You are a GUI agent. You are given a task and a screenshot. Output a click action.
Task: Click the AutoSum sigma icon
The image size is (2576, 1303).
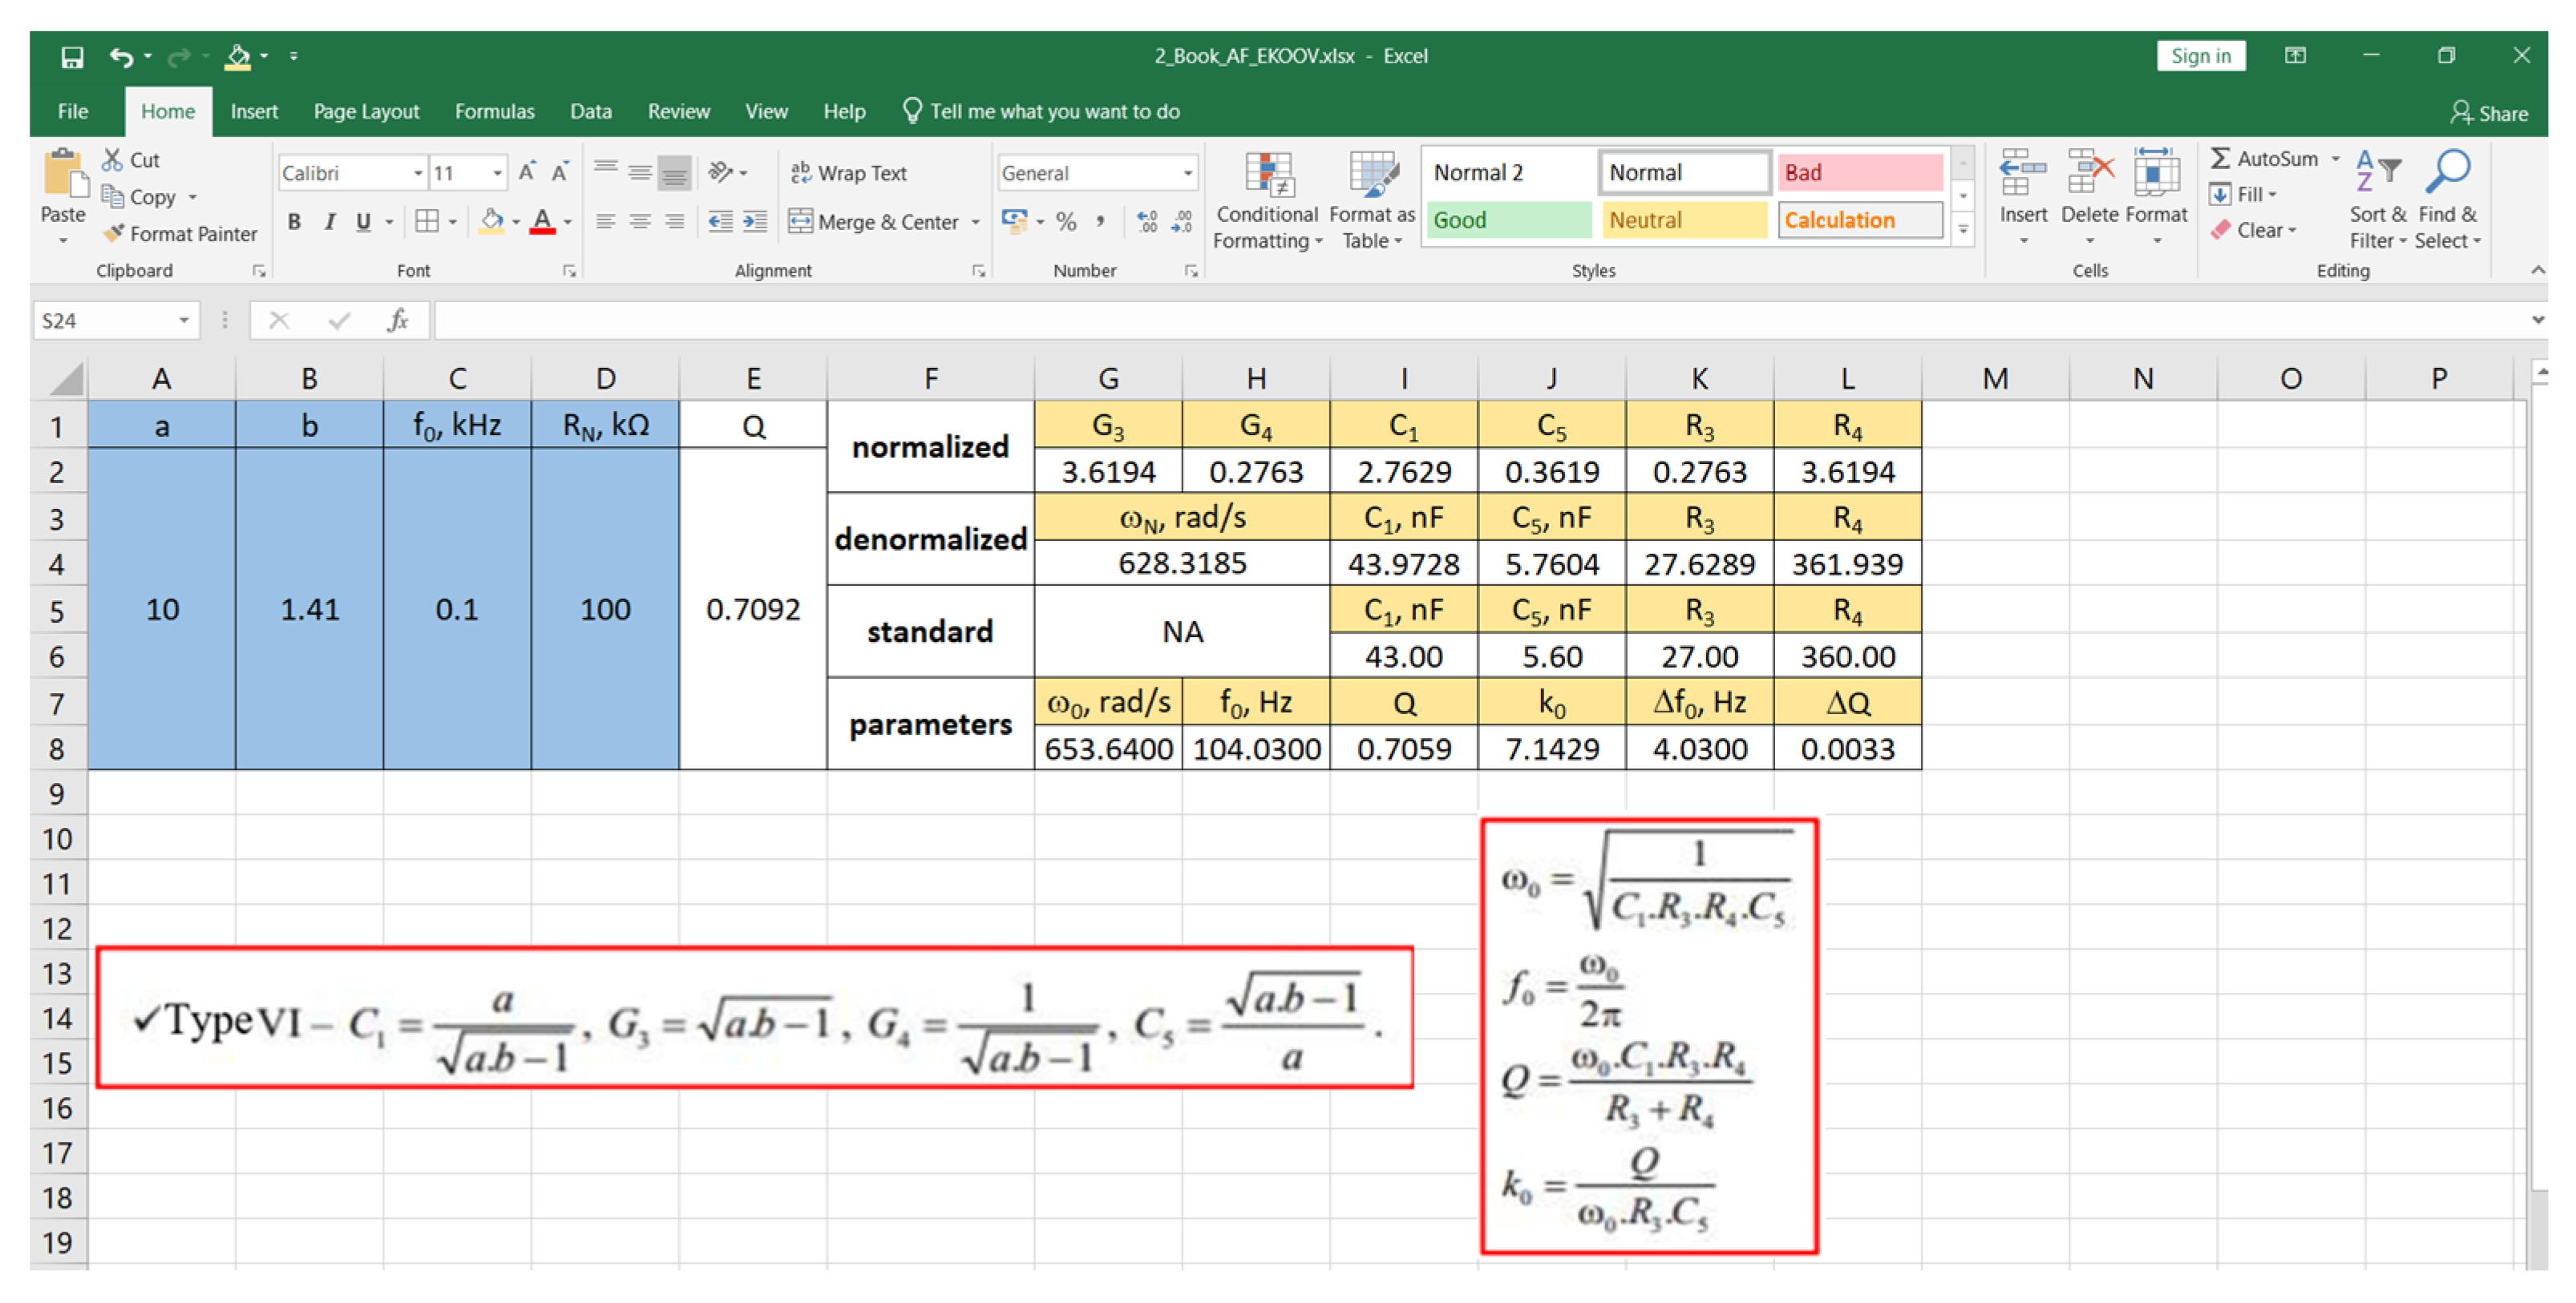[2220, 159]
